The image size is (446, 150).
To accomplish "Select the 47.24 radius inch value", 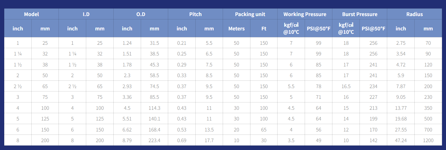I will 401,140.
